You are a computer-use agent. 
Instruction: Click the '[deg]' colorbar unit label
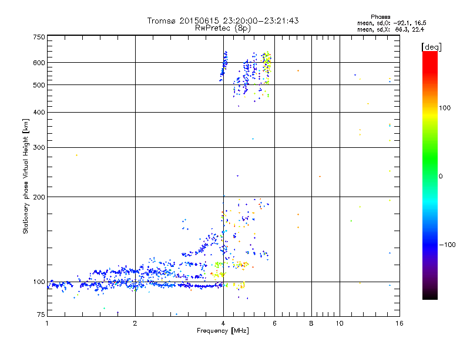431,47
